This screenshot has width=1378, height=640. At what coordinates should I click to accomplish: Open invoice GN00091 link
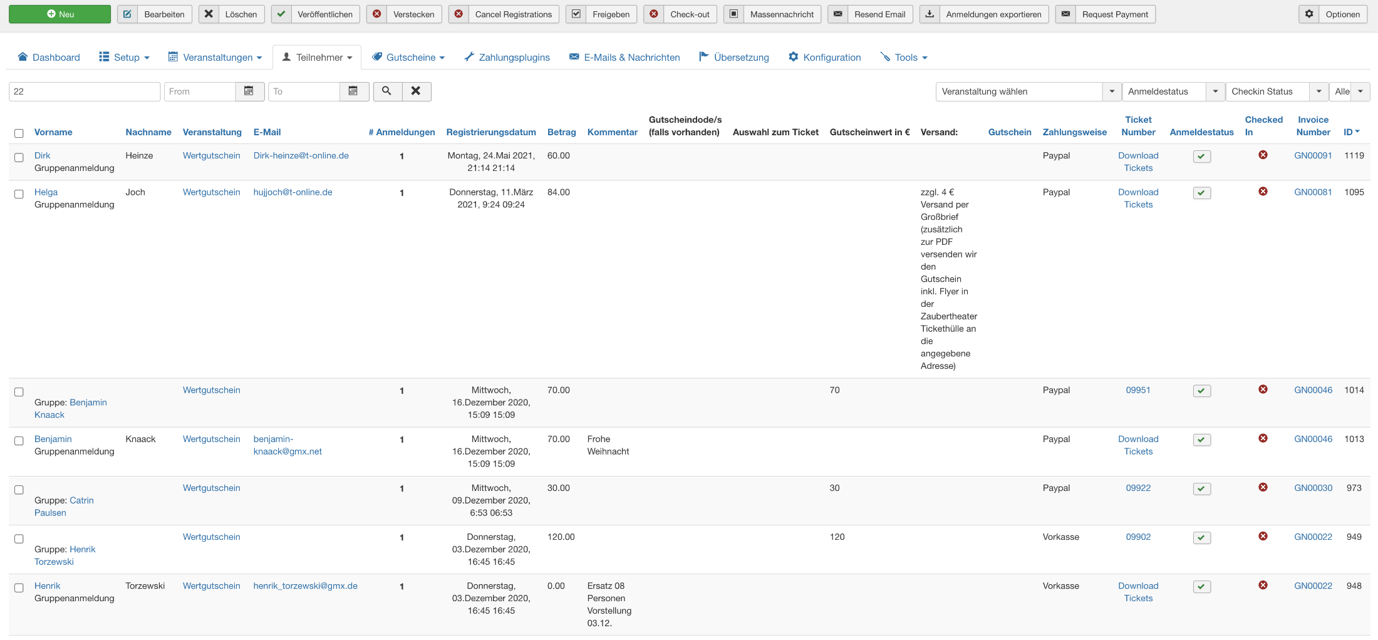click(1313, 155)
